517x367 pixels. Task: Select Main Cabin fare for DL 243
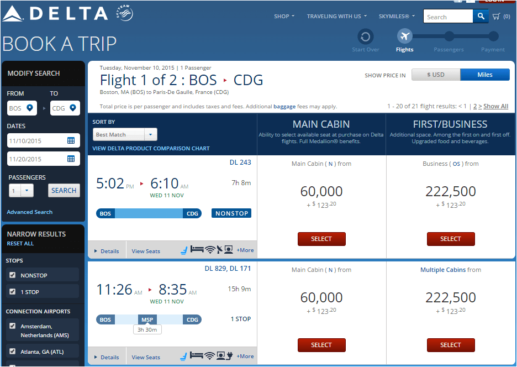(321, 239)
